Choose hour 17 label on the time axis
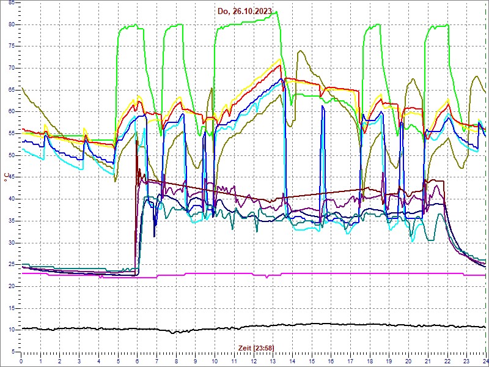489x367 pixels. (350, 361)
